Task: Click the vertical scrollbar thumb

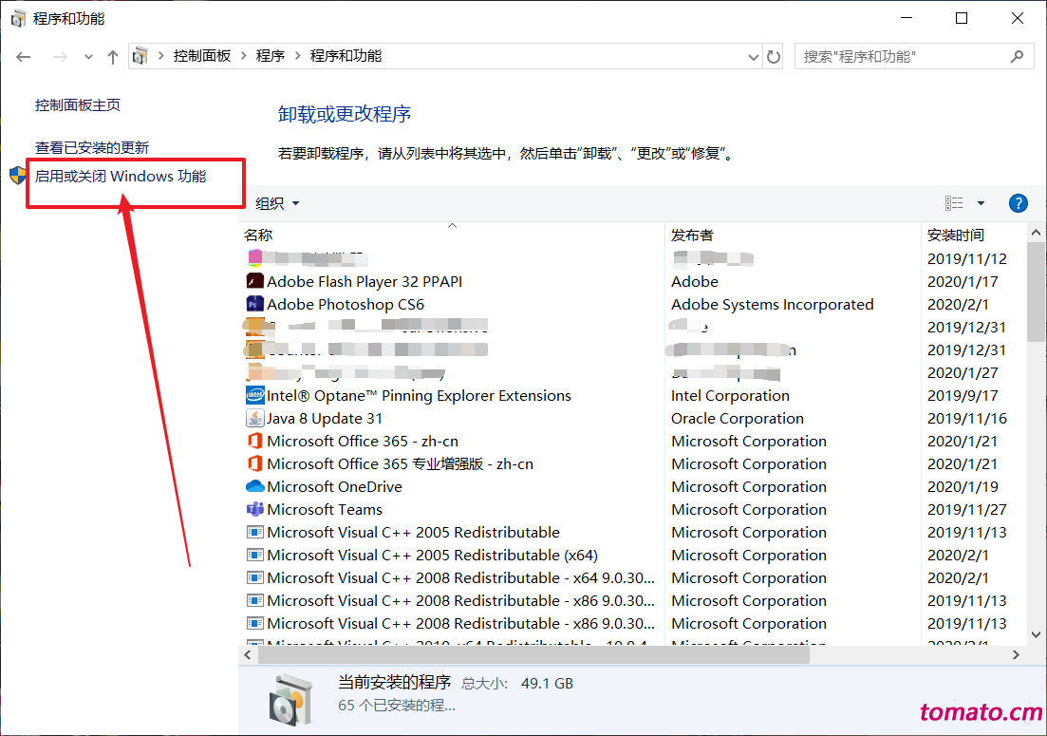Action: tap(1036, 292)
